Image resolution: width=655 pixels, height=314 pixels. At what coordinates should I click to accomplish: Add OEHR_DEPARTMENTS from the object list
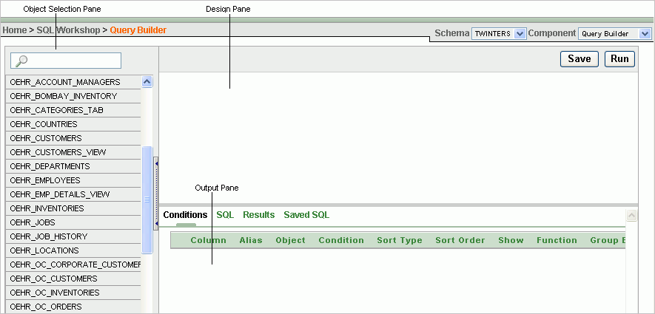50,166
